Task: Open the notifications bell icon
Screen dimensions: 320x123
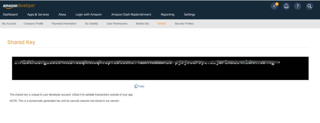Action: [286, 6]
